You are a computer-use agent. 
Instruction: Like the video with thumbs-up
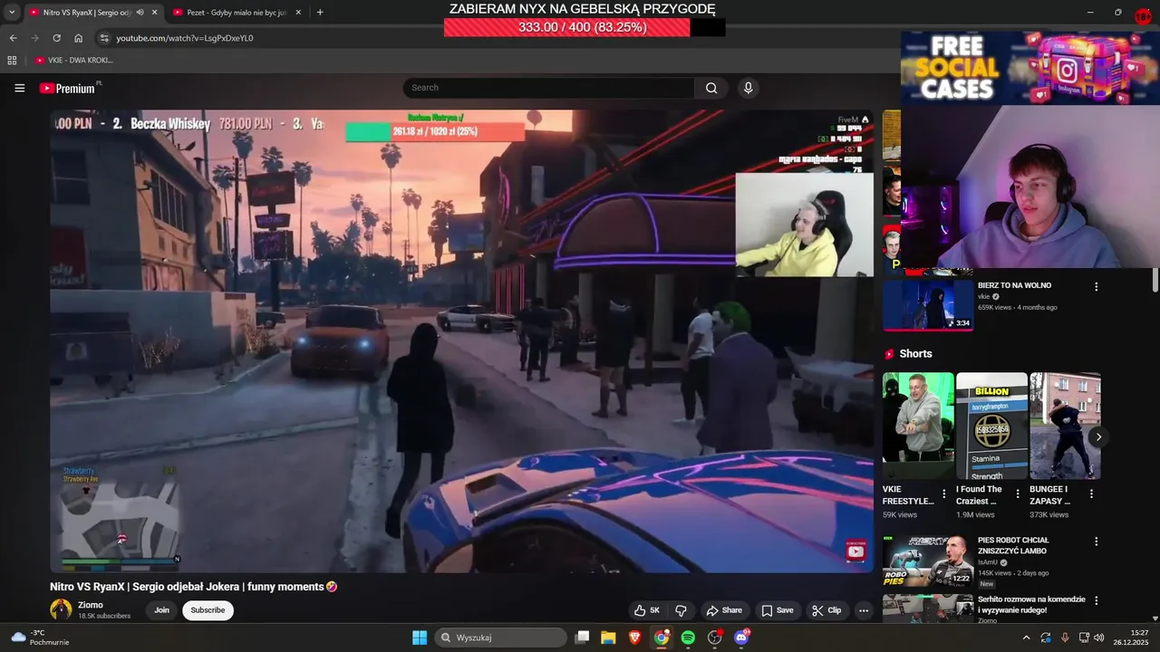coord(647,610)
